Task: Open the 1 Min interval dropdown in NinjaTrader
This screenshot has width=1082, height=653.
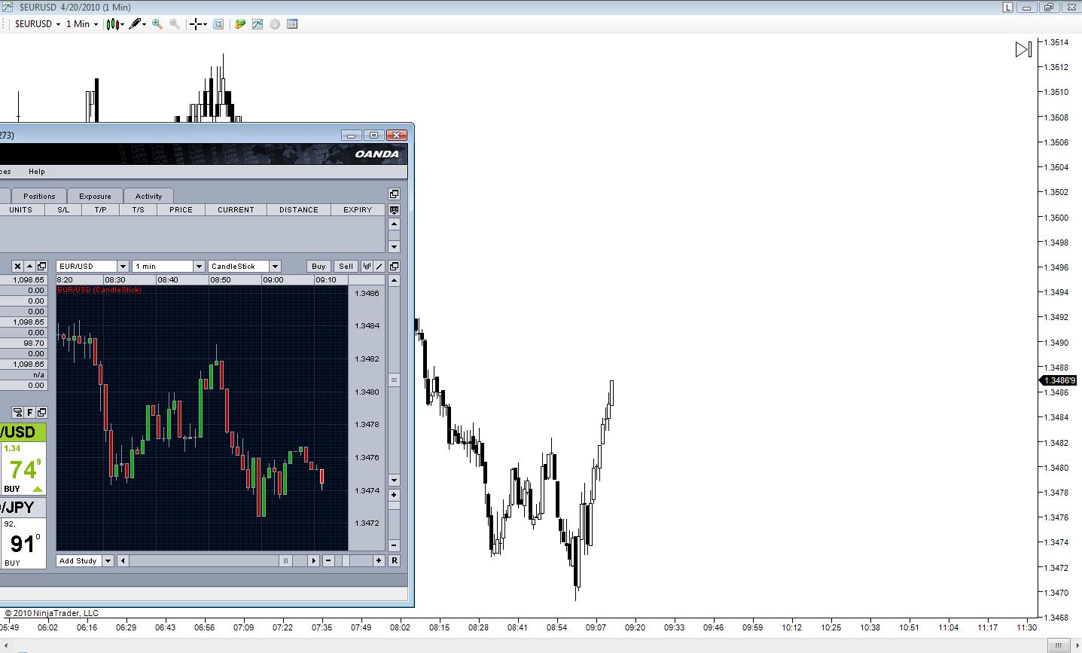Action: point(82,24)
